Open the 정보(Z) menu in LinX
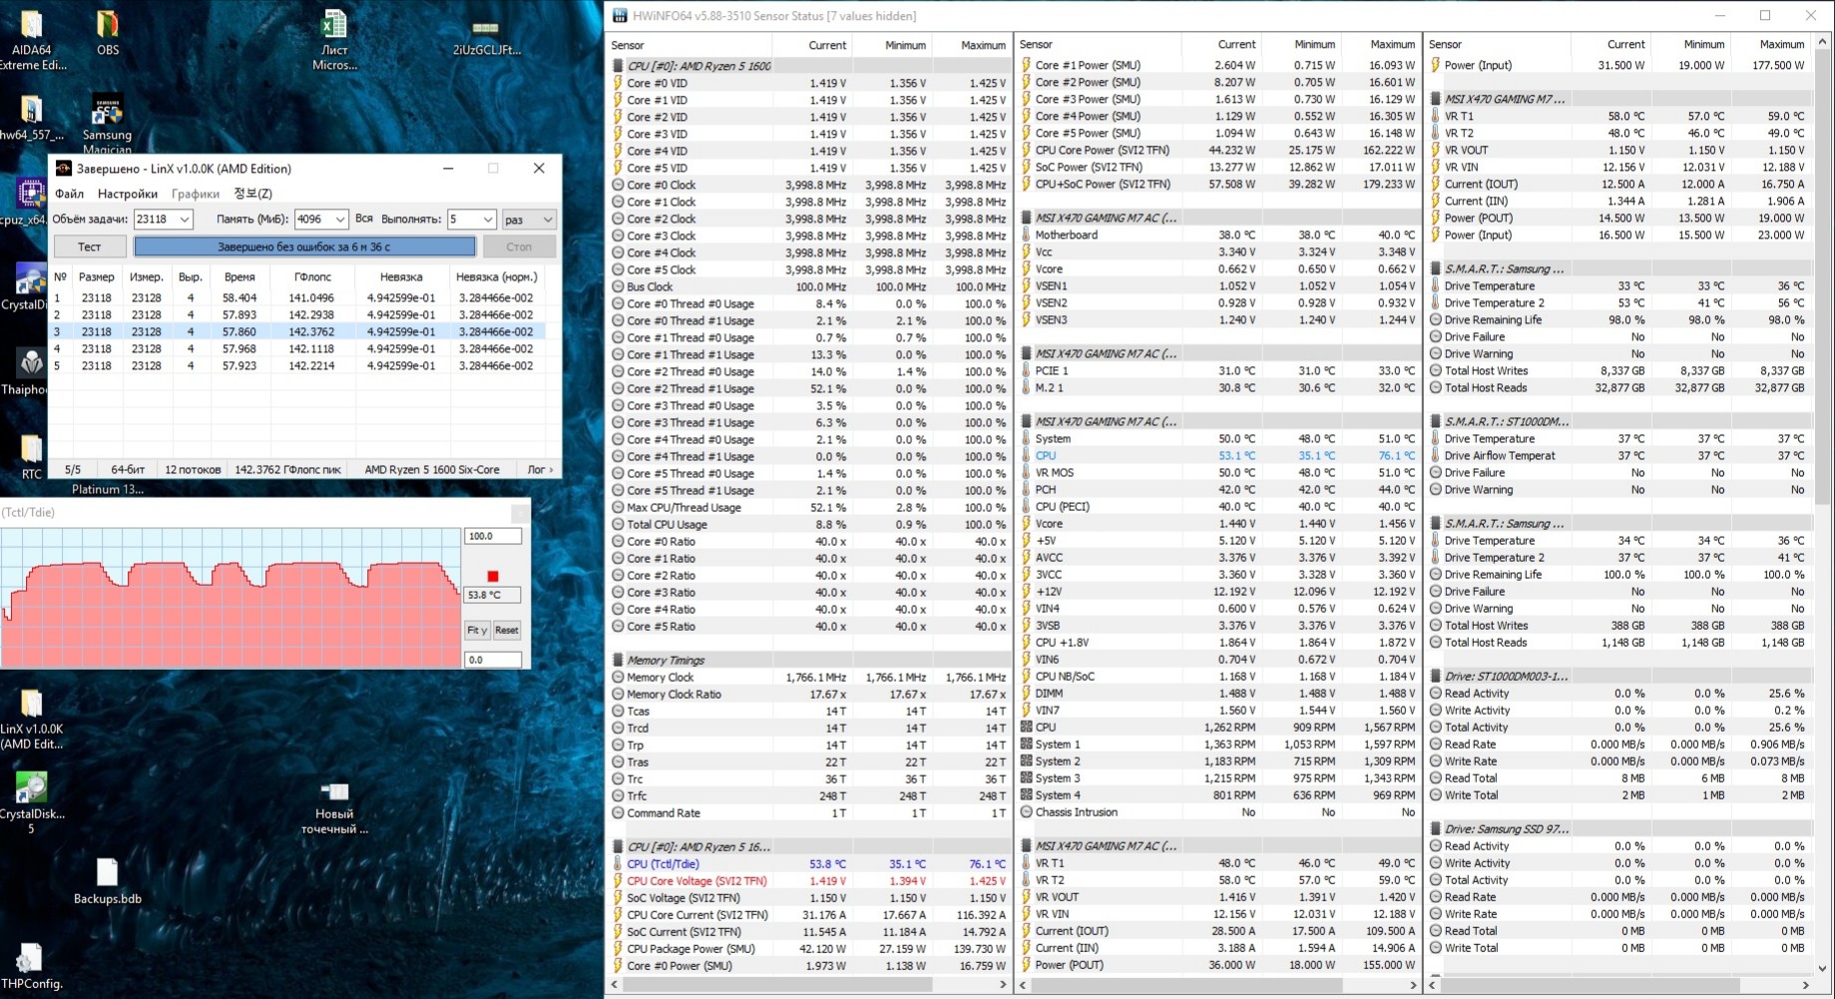1835x999 pixels. 252,194
